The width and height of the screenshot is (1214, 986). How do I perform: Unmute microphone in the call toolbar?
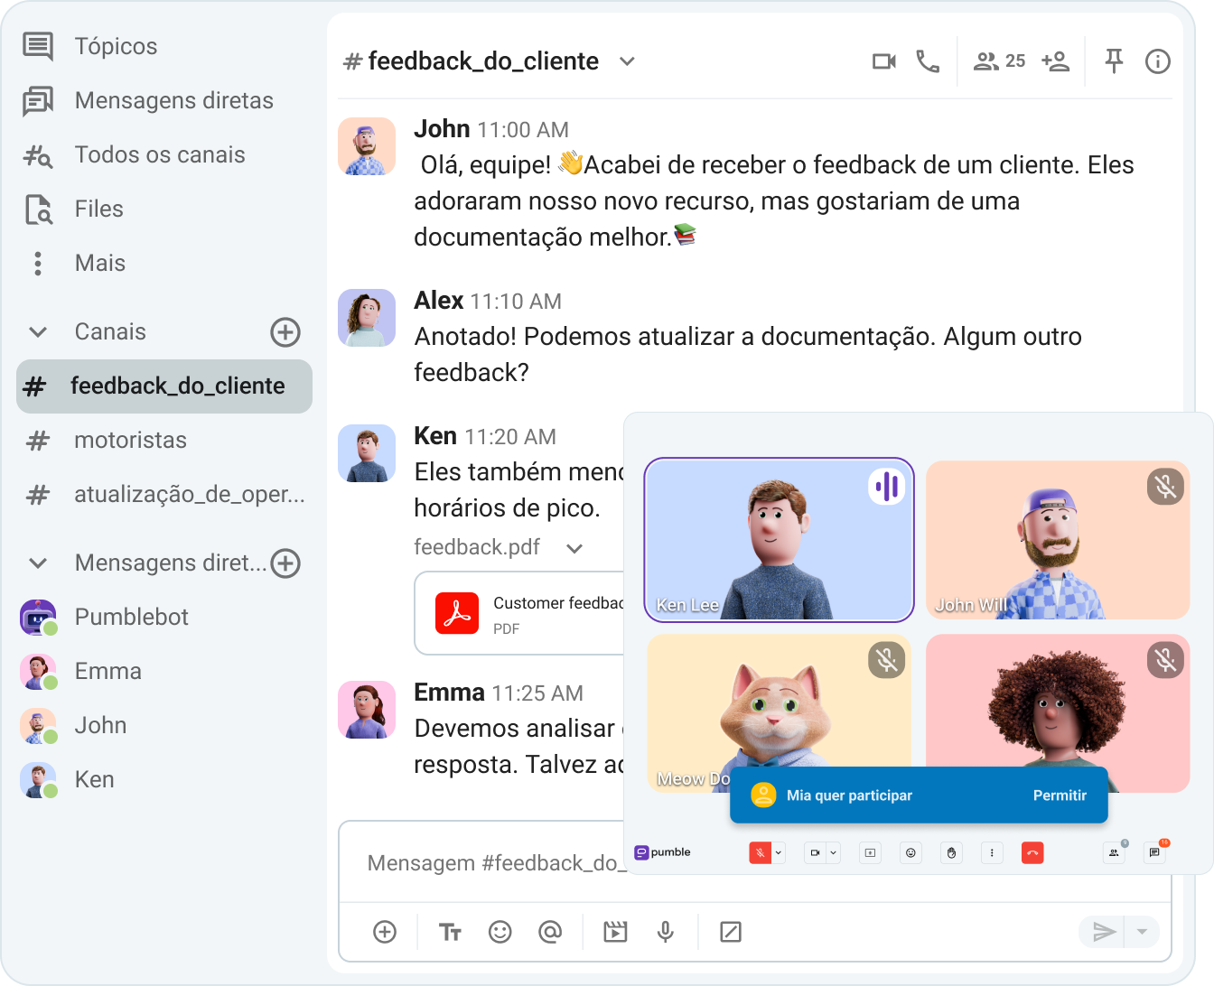[x=760, y=852]
